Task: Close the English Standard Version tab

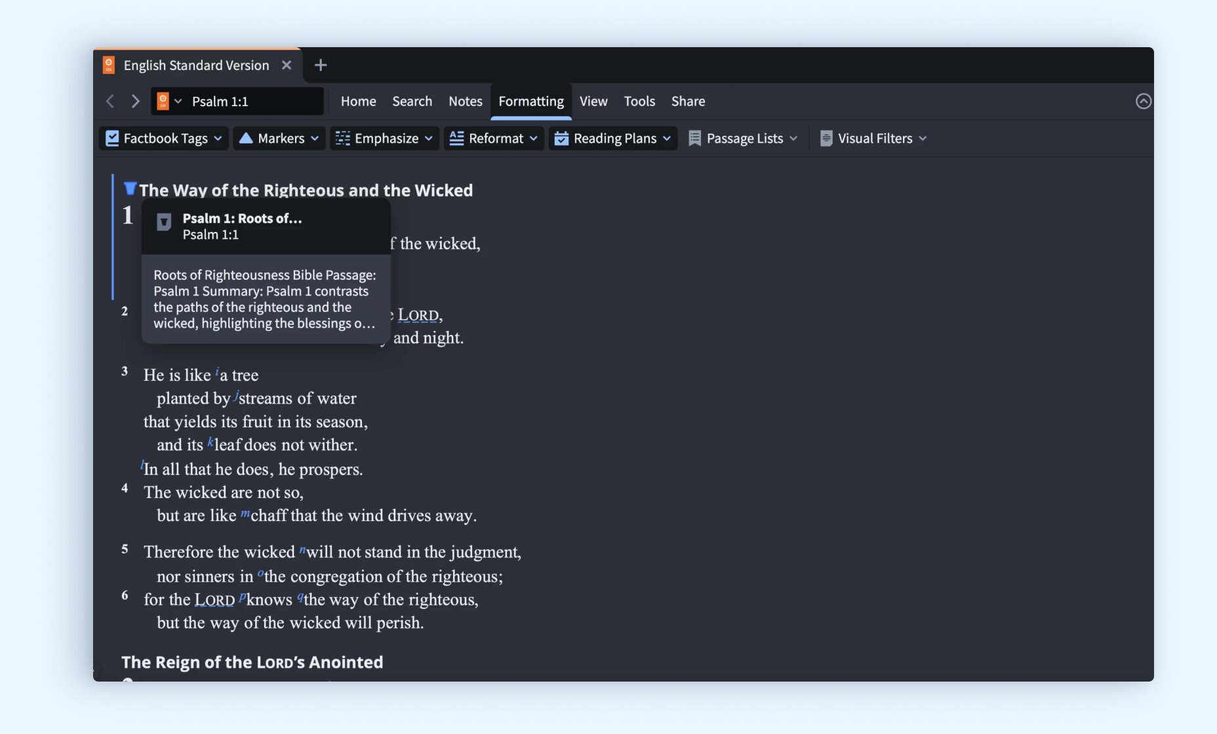Action: click(x=287, y=65)
